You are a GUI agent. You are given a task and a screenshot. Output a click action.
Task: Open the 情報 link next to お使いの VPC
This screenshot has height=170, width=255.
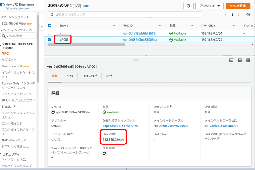click(86, 6)
